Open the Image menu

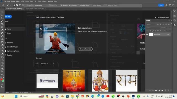coord(13,1)
